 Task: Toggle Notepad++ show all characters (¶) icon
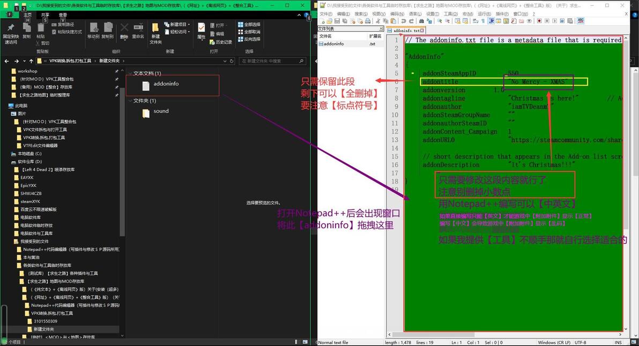pyautogui.click(x=484, y=21)
